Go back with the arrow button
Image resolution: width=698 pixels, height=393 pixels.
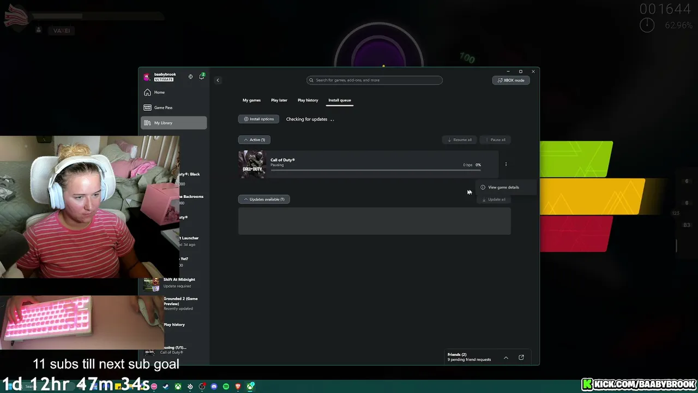[218, 80]
